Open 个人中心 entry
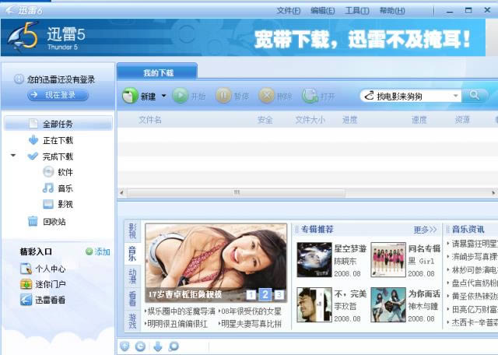 tap(43, 269)
